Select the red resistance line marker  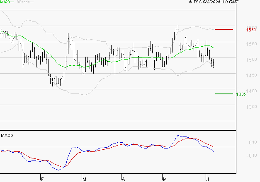(x=224, y=29)
